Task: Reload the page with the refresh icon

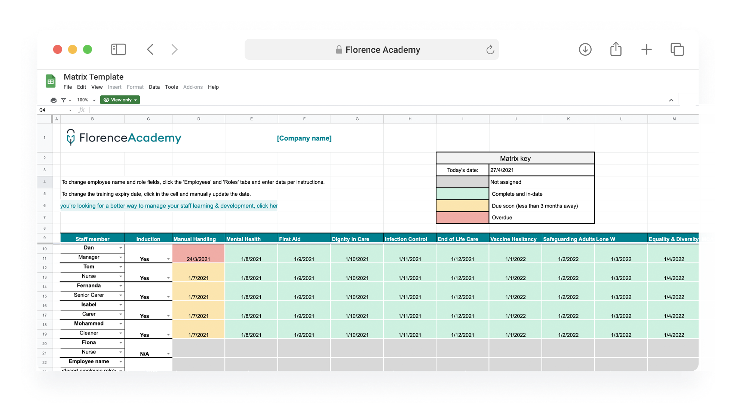Action: (x=490, y=49)
